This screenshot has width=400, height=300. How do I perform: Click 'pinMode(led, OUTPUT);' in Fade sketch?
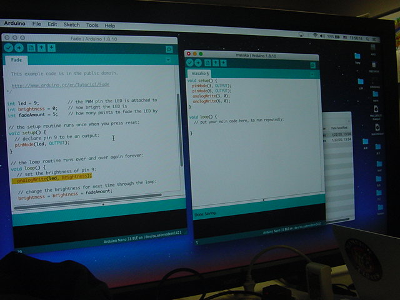[42, 144]
